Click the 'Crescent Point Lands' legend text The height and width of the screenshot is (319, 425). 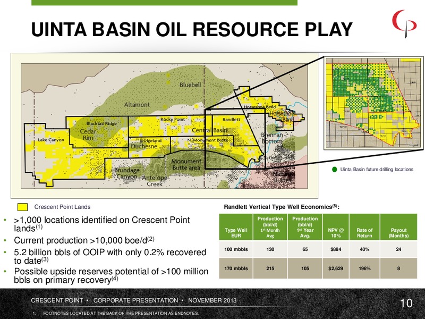tap(62, 207)
